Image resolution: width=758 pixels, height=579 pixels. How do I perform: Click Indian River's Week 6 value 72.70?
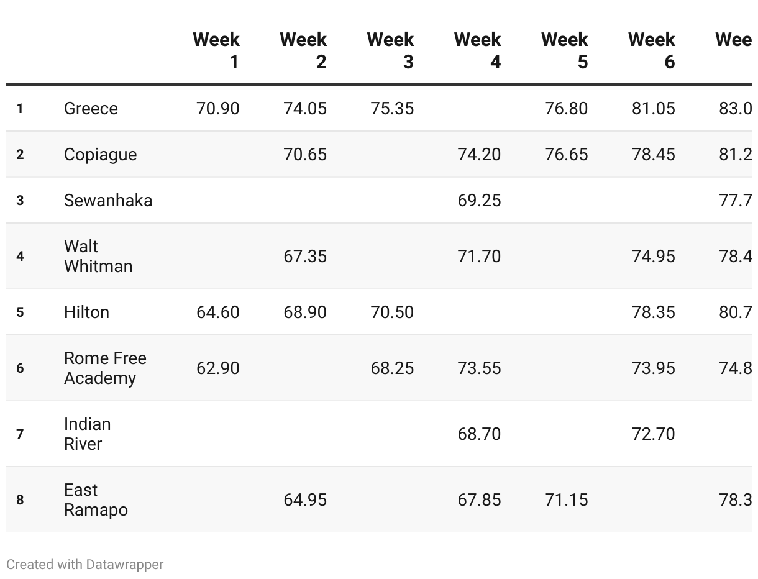pyautogui.click(x=653, y=434)
